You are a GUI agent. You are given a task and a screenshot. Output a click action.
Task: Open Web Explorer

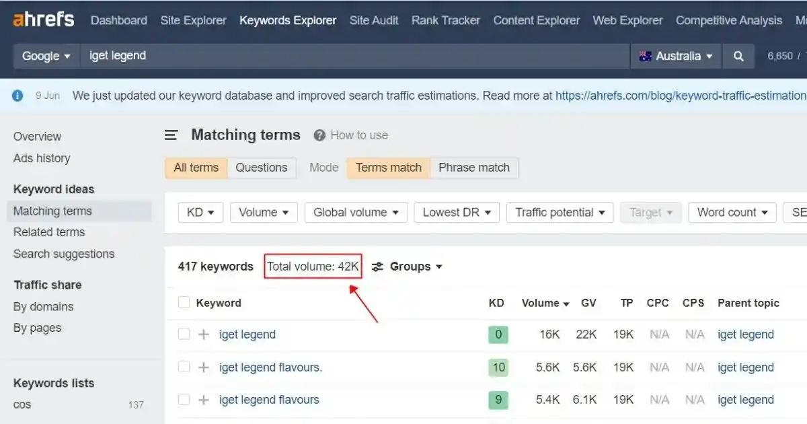[x=627, y=20]
